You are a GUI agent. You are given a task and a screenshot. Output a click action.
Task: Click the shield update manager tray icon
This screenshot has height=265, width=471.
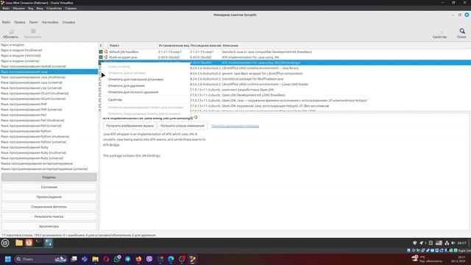click(x=415, y=243)
